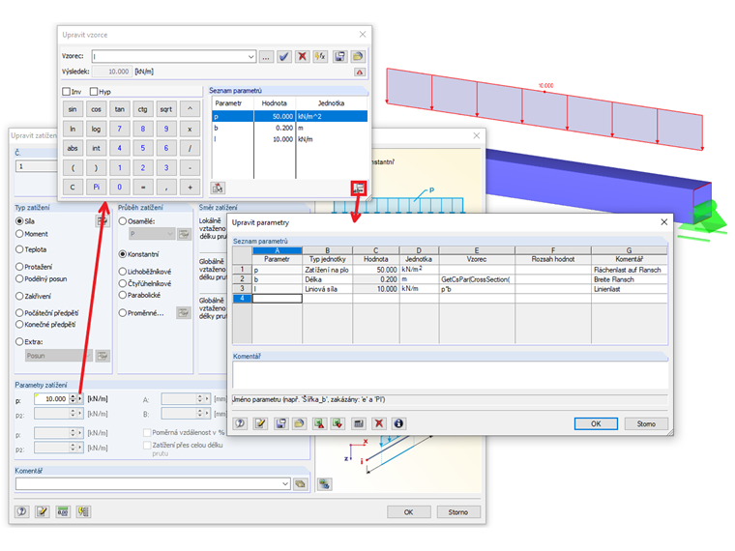735x551 pixels.
Task: Select the Protažení radio option
Action: tap(19, 267)
